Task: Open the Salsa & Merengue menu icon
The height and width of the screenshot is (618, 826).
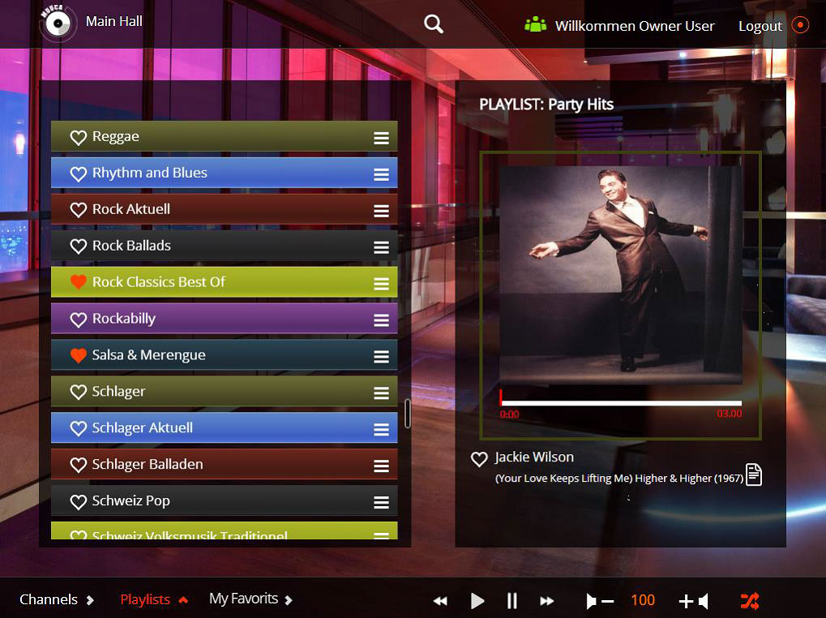Action: (x=382, y=357)
